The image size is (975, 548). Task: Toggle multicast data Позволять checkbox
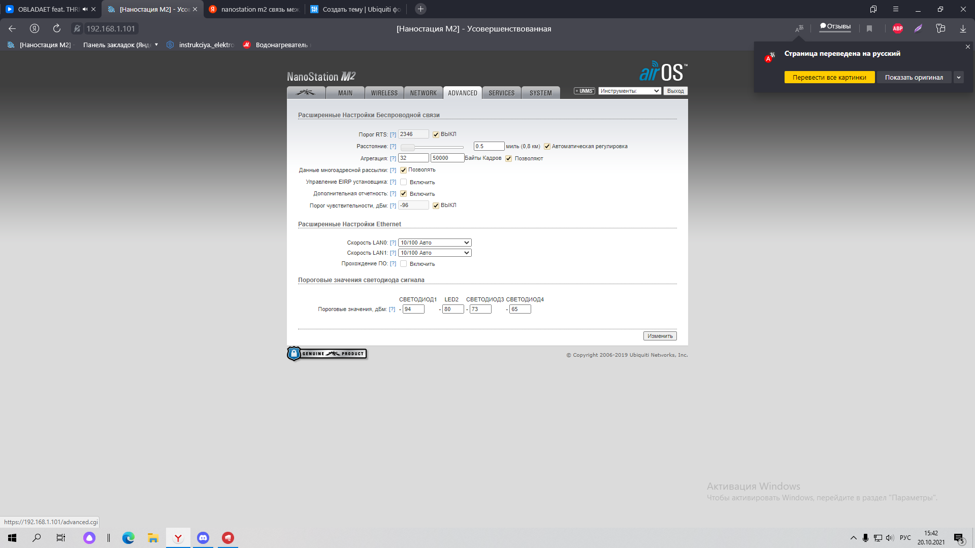coord(403,170)
